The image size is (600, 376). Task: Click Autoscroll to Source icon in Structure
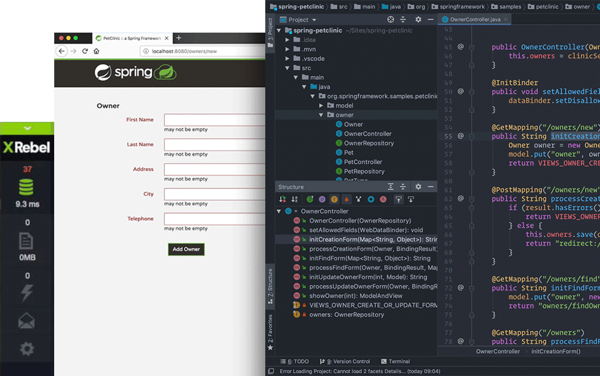[398, 199]
